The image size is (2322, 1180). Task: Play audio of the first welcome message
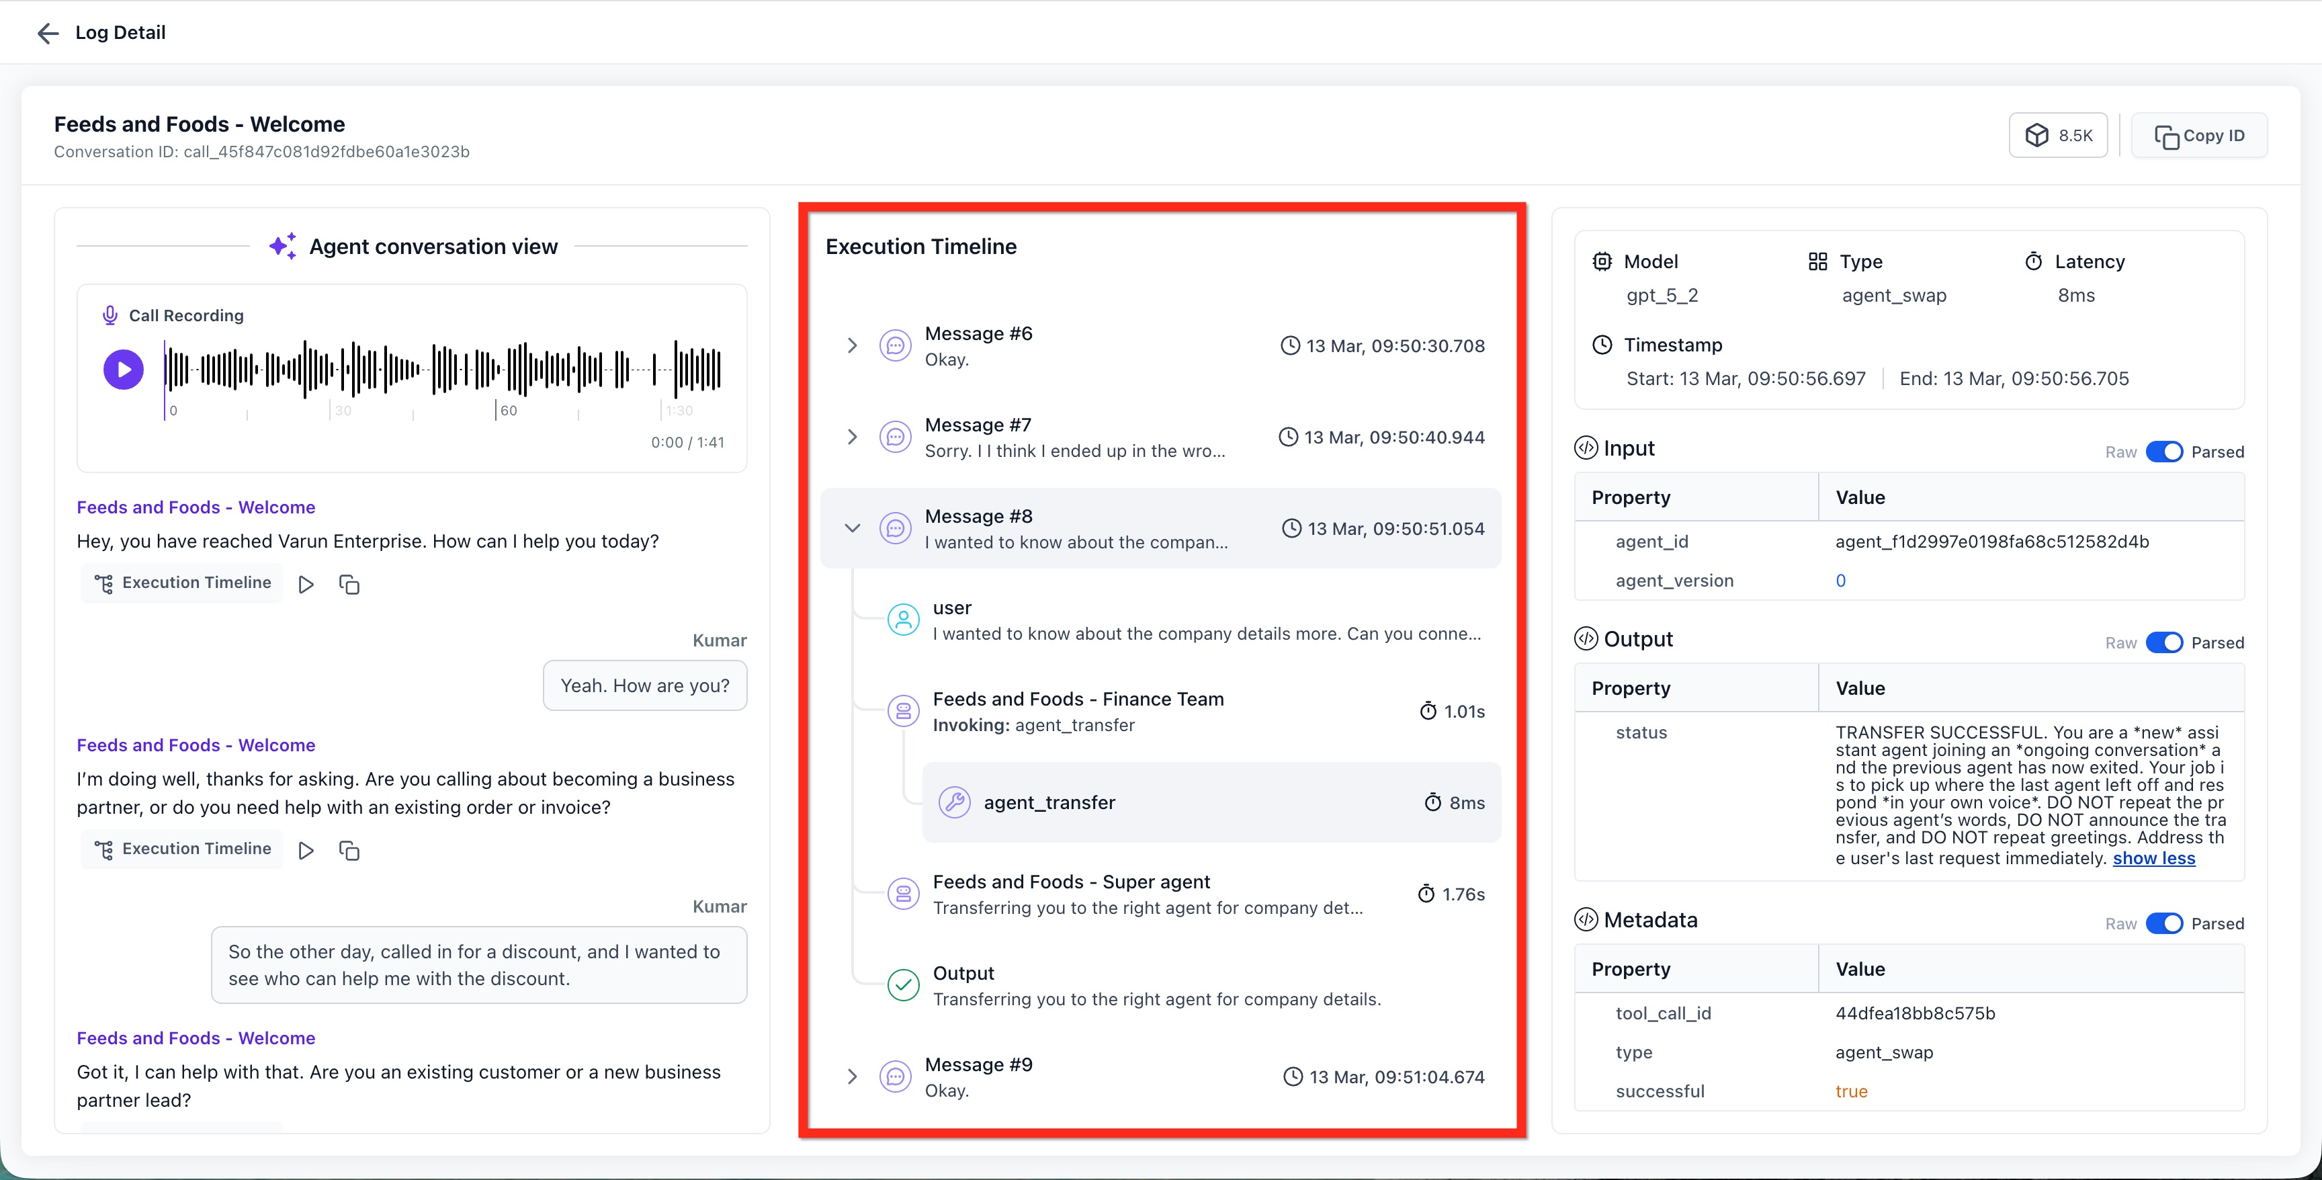pyautogui.click(x=306, y=585)
